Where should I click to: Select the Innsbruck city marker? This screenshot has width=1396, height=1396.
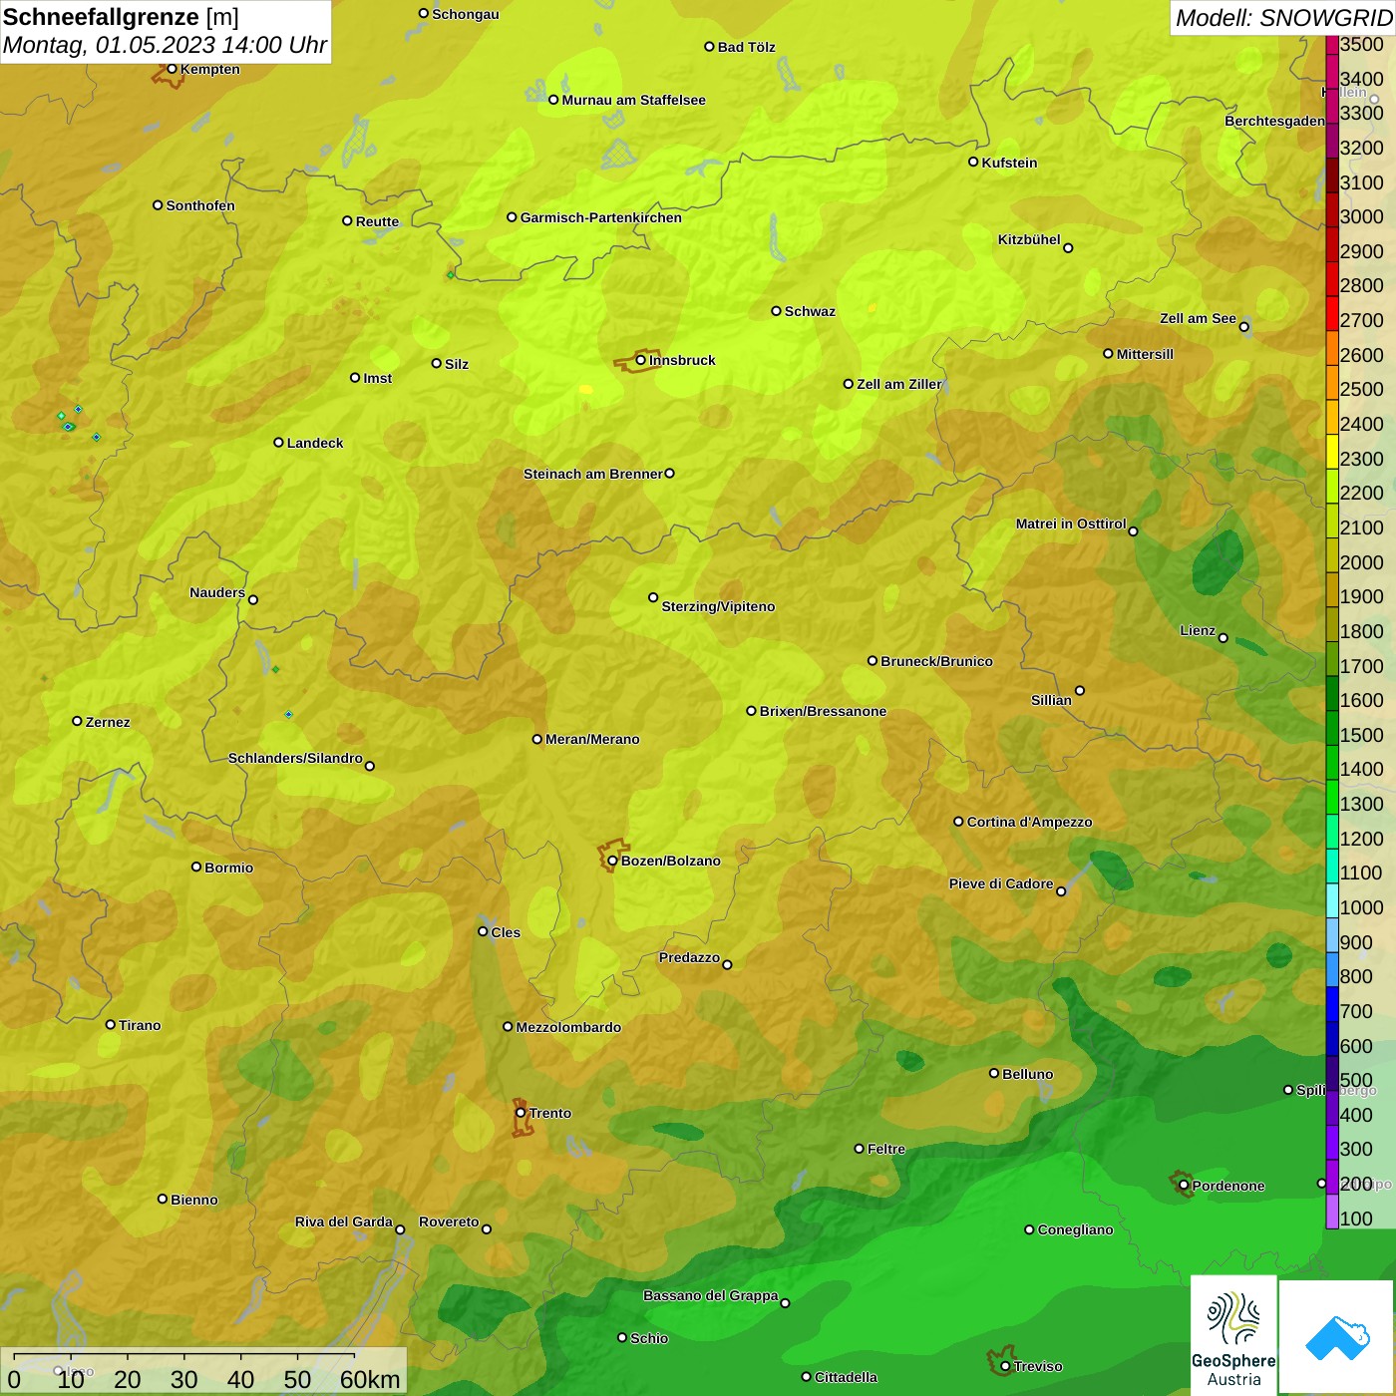tap(641, 360)
